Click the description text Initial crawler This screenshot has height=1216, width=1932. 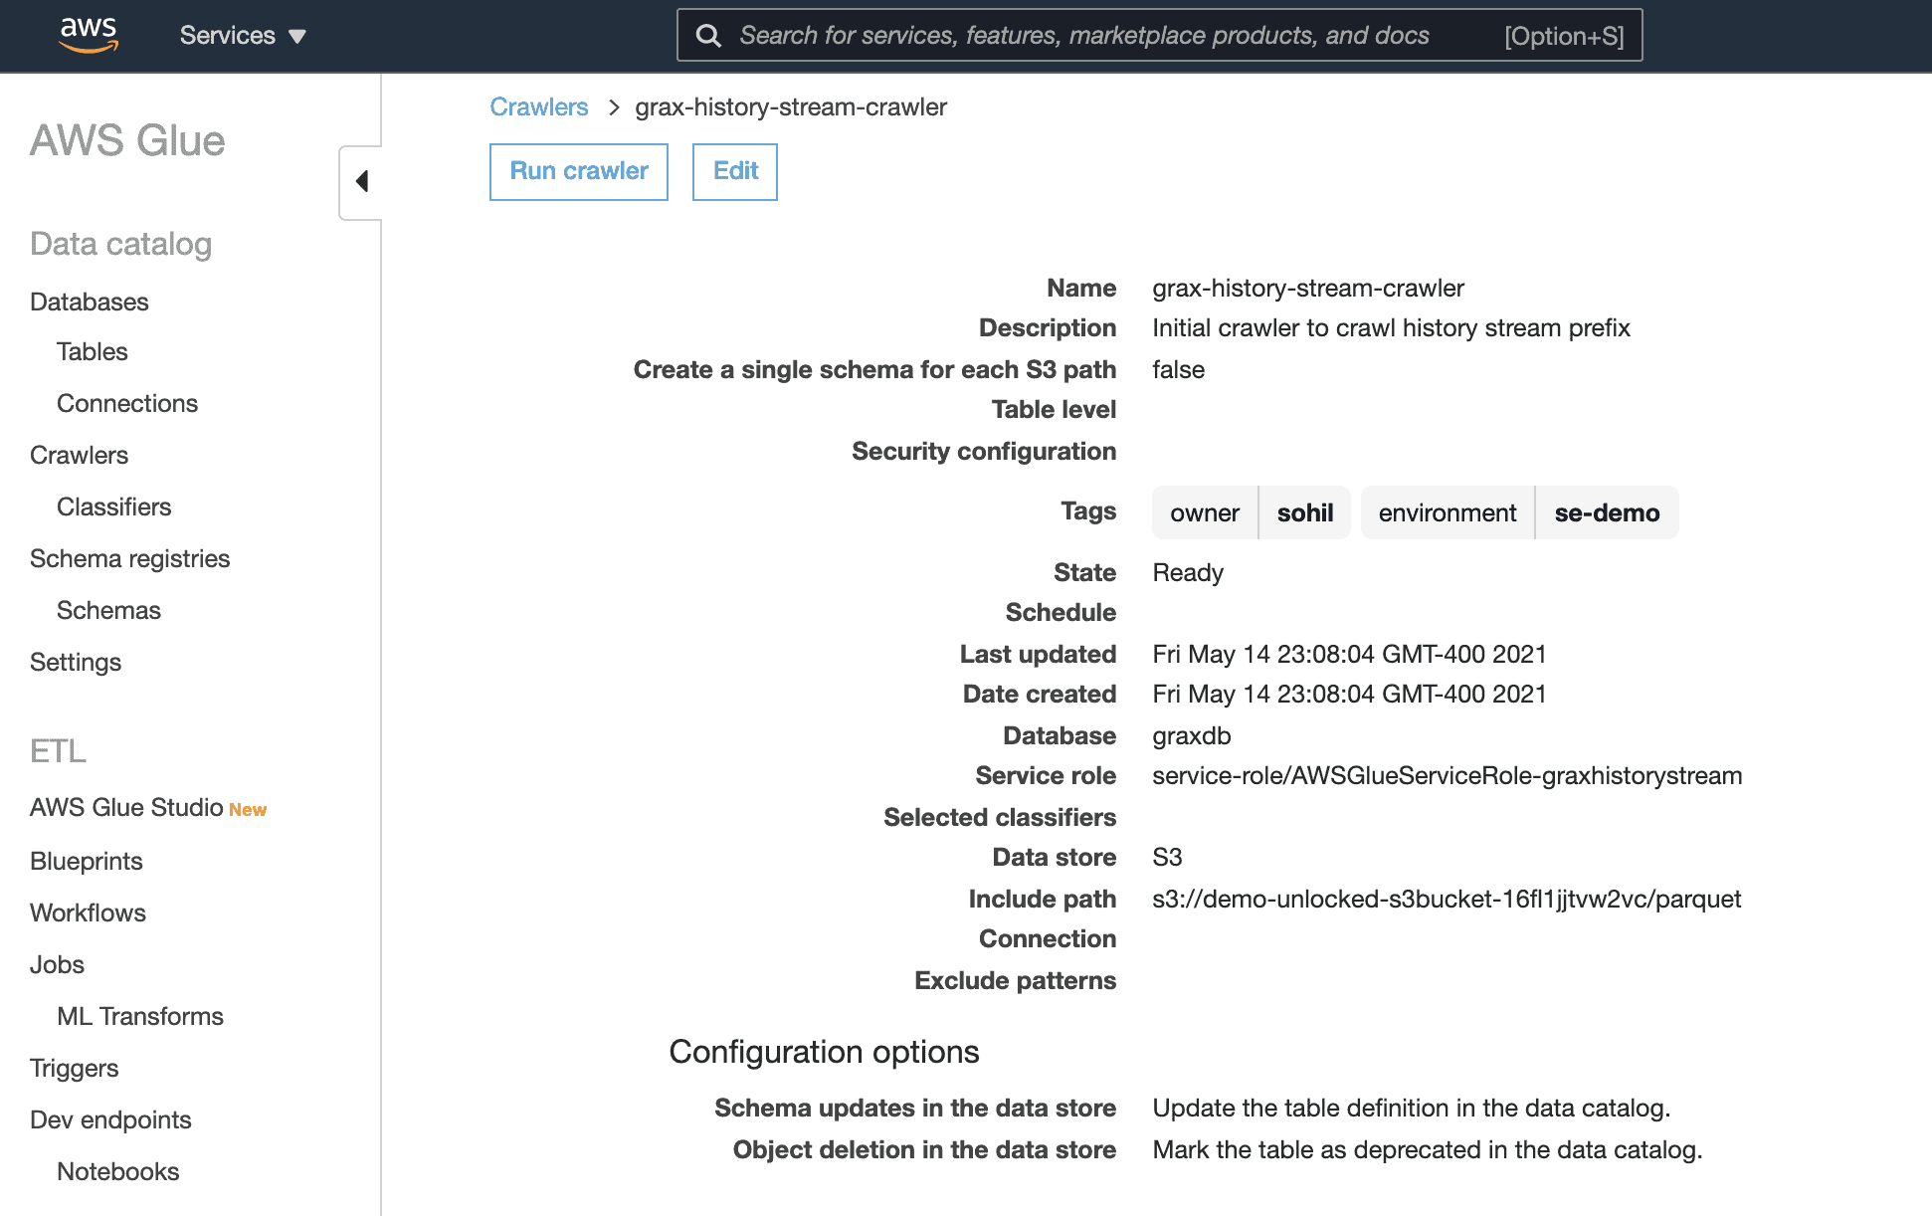1391,327
